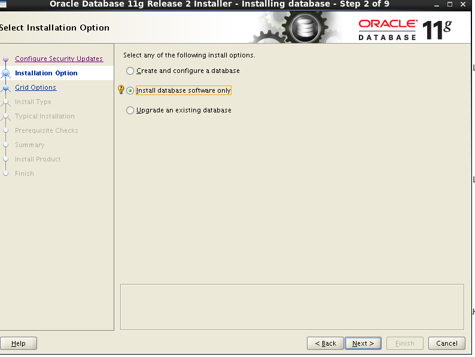Select Installation Option step in sidebar
This screenshot has height=357, width=475.
point(46,73)
